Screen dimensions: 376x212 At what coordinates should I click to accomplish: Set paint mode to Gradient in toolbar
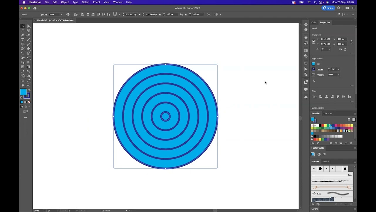tap(25, 102)
